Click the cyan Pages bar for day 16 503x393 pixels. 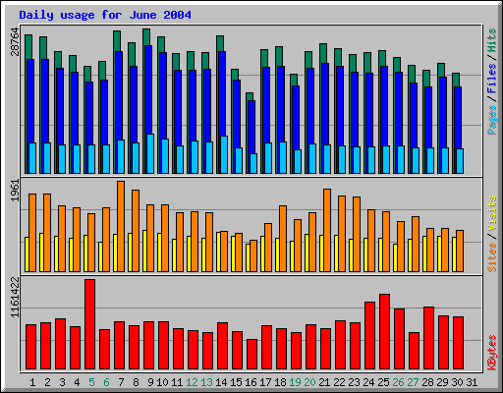point(253,163)
